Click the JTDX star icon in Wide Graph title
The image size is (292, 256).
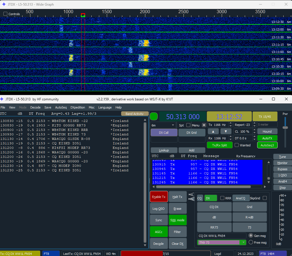coord(4,4)
